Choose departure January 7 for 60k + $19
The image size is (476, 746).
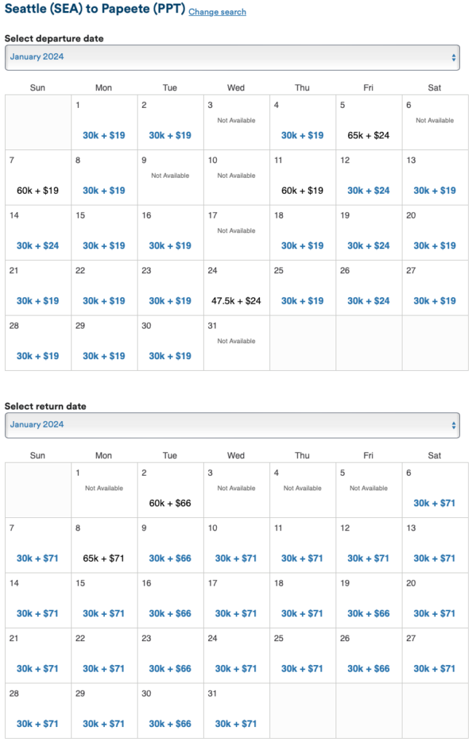click(38, 191)
